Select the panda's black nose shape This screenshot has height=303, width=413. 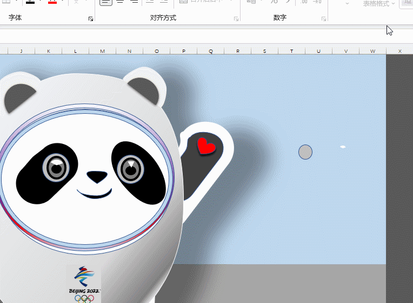coord(97,177)
